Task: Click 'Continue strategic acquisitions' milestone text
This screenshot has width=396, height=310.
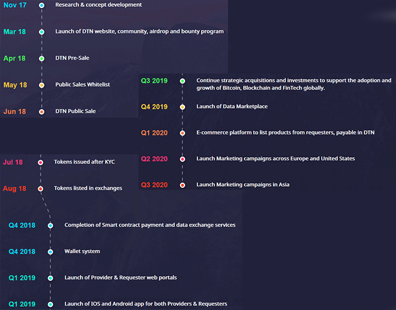Action: click(294, 84)
